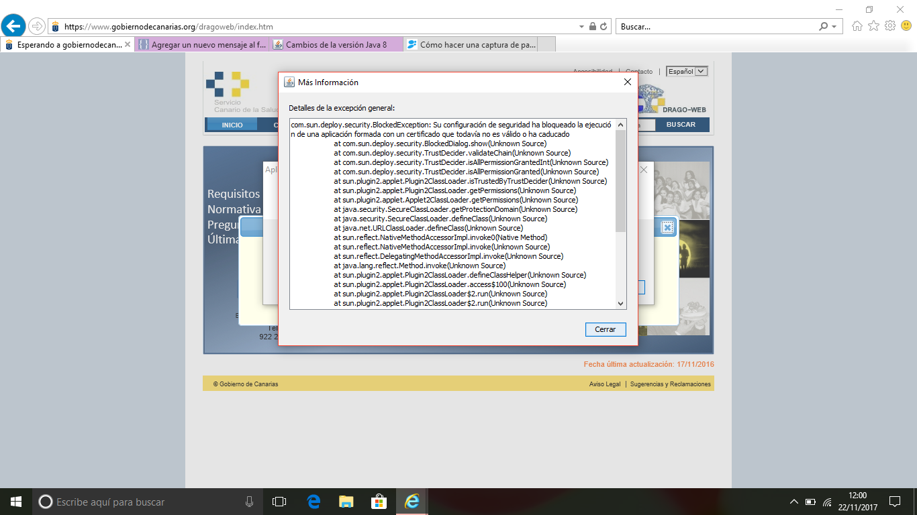Open the Aviso Legal link
Screen dimensions: 917x515
(604, 384)
